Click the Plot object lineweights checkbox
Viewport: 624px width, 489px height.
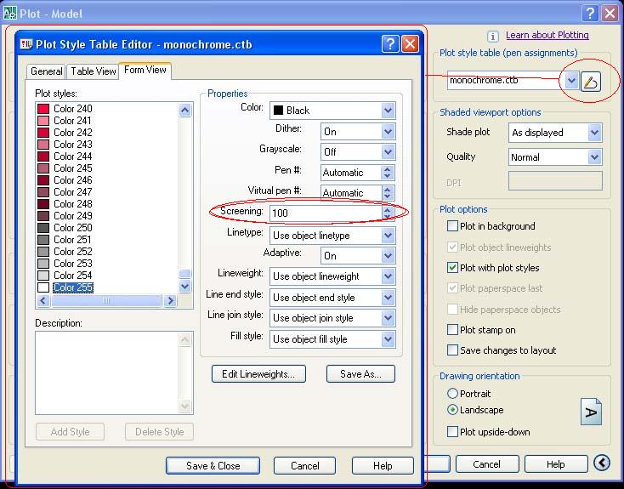[452, 247]
